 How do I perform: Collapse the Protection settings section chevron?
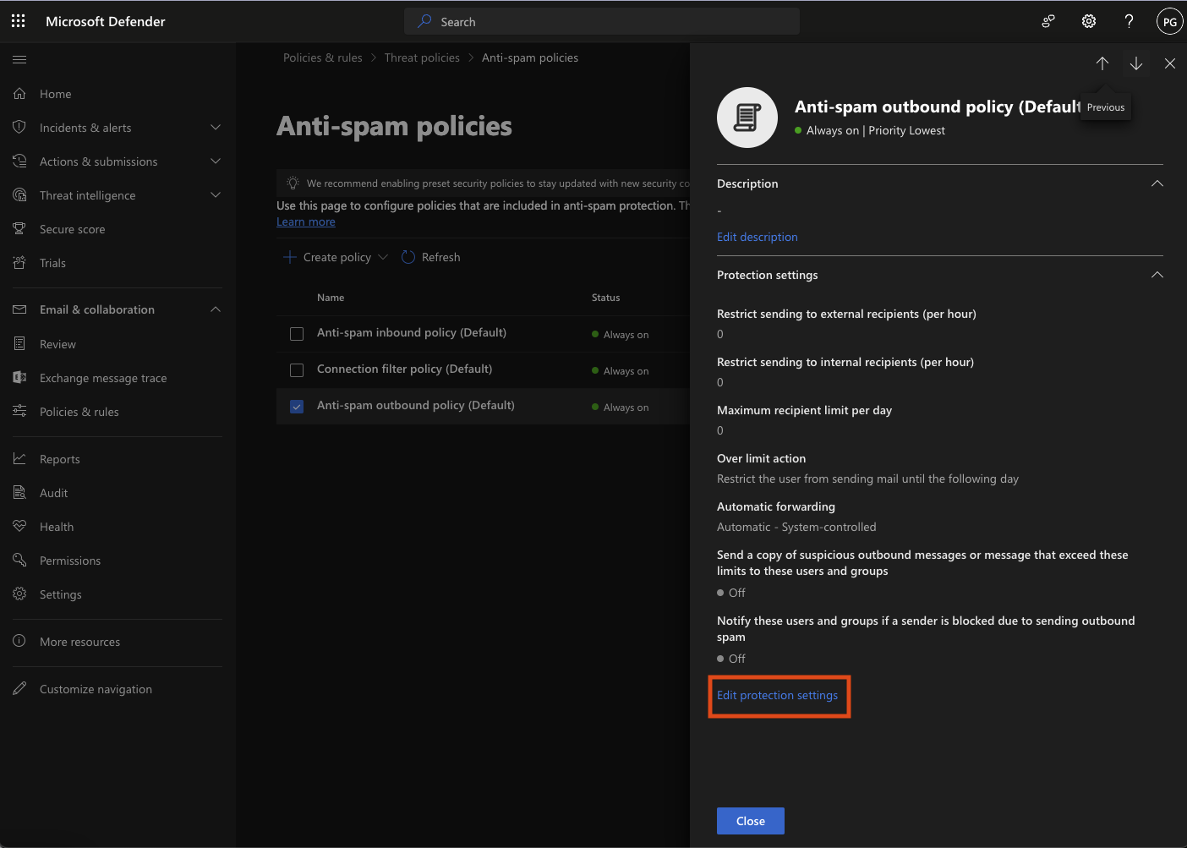[1157, 275]
